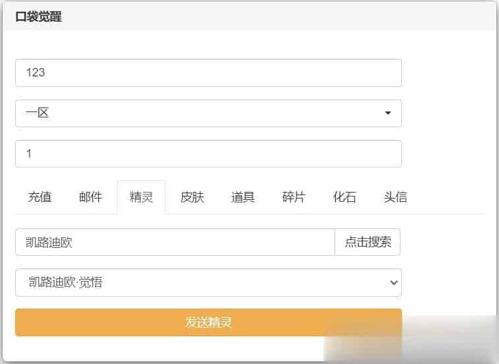Image resolution: width=499 pixels, height=364 pixels.
Task: Select the 精灵 tab
Action: tap(141, 197)
